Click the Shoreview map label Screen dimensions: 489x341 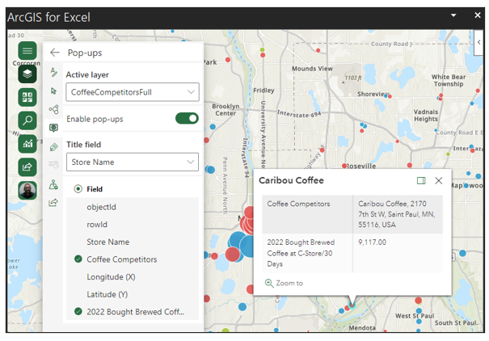click(373, 94)
